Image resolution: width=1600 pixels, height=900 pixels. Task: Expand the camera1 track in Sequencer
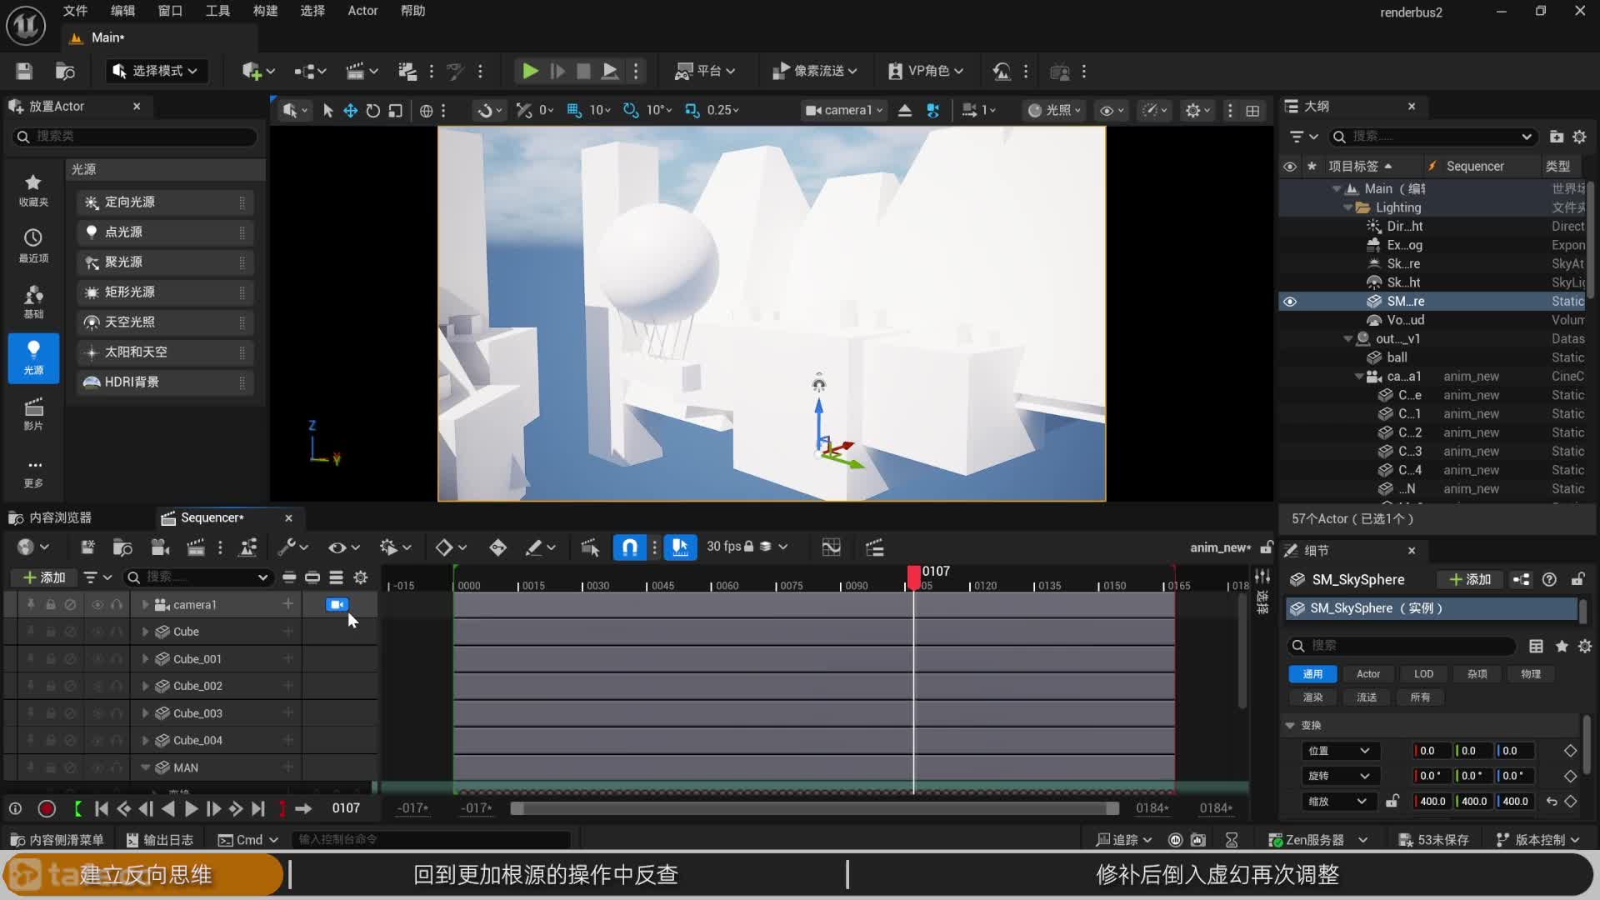pos(145,605)
